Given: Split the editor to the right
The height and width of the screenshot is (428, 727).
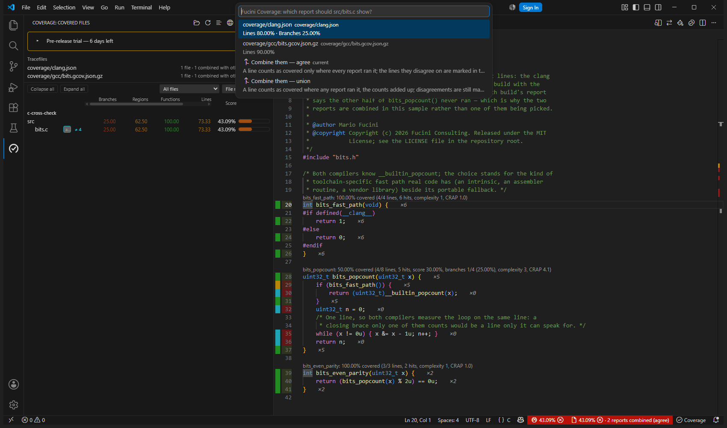Looking at the screenshot, I should [703, 23].
